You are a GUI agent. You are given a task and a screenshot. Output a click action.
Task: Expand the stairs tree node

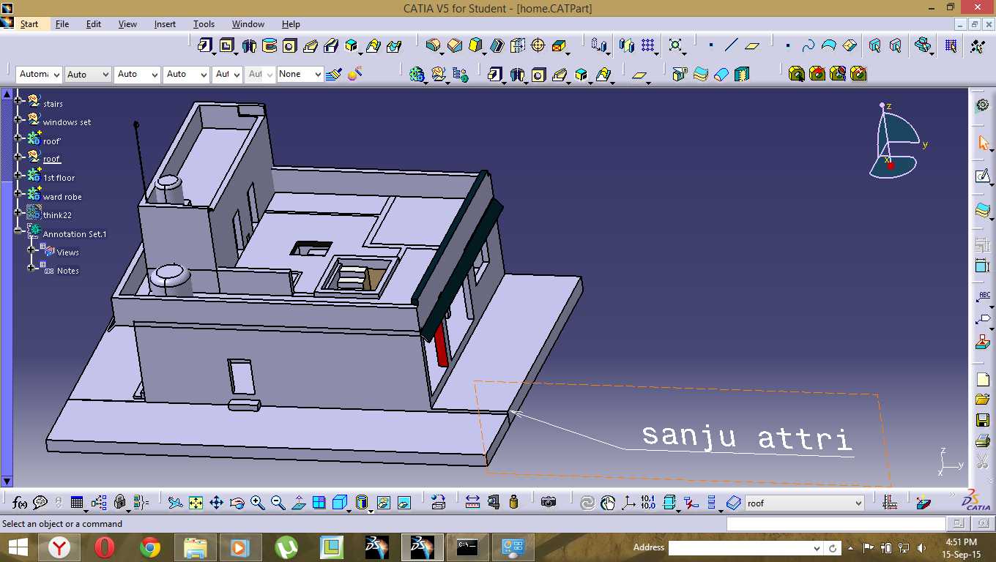(x=19, y=100)
